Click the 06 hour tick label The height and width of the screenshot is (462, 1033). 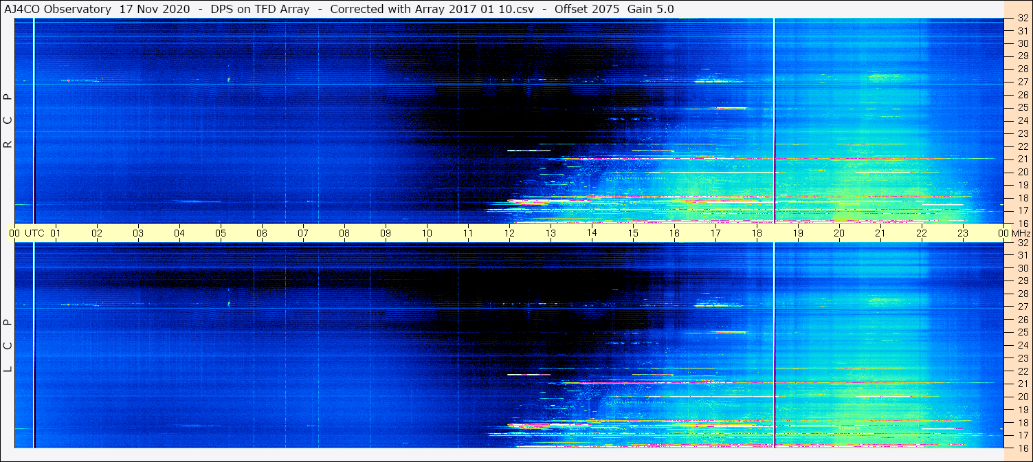tap(262, 233)
